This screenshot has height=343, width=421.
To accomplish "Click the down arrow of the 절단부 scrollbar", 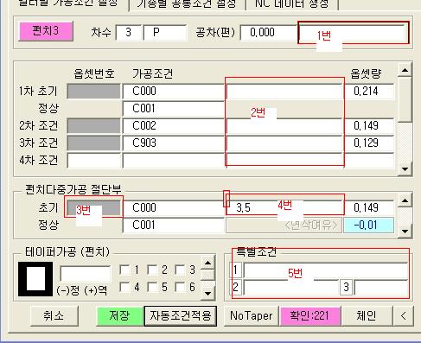I will 405,231.
